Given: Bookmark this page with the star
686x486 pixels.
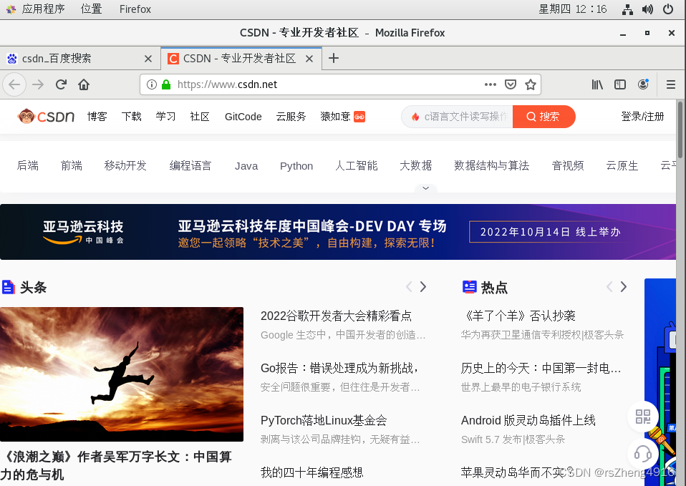Looking at the screenshot, I should tap(530, 84).
